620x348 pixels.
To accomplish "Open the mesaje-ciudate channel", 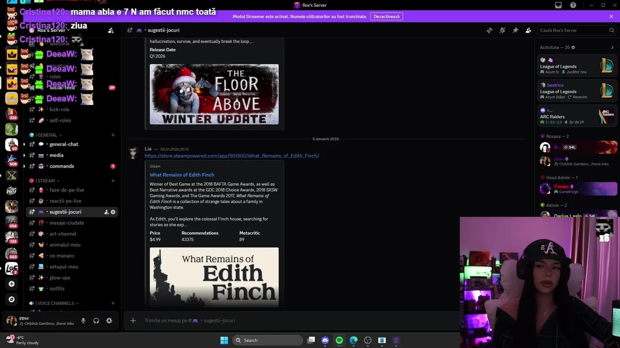I will pos(72,223).
